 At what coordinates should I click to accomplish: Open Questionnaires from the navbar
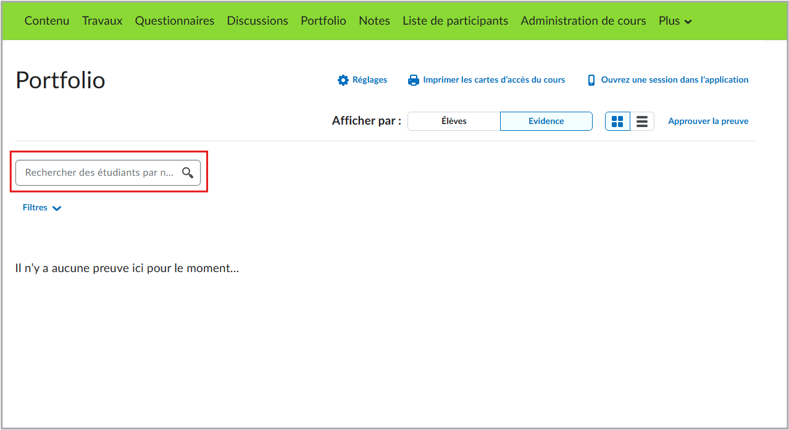click(175, 21)
